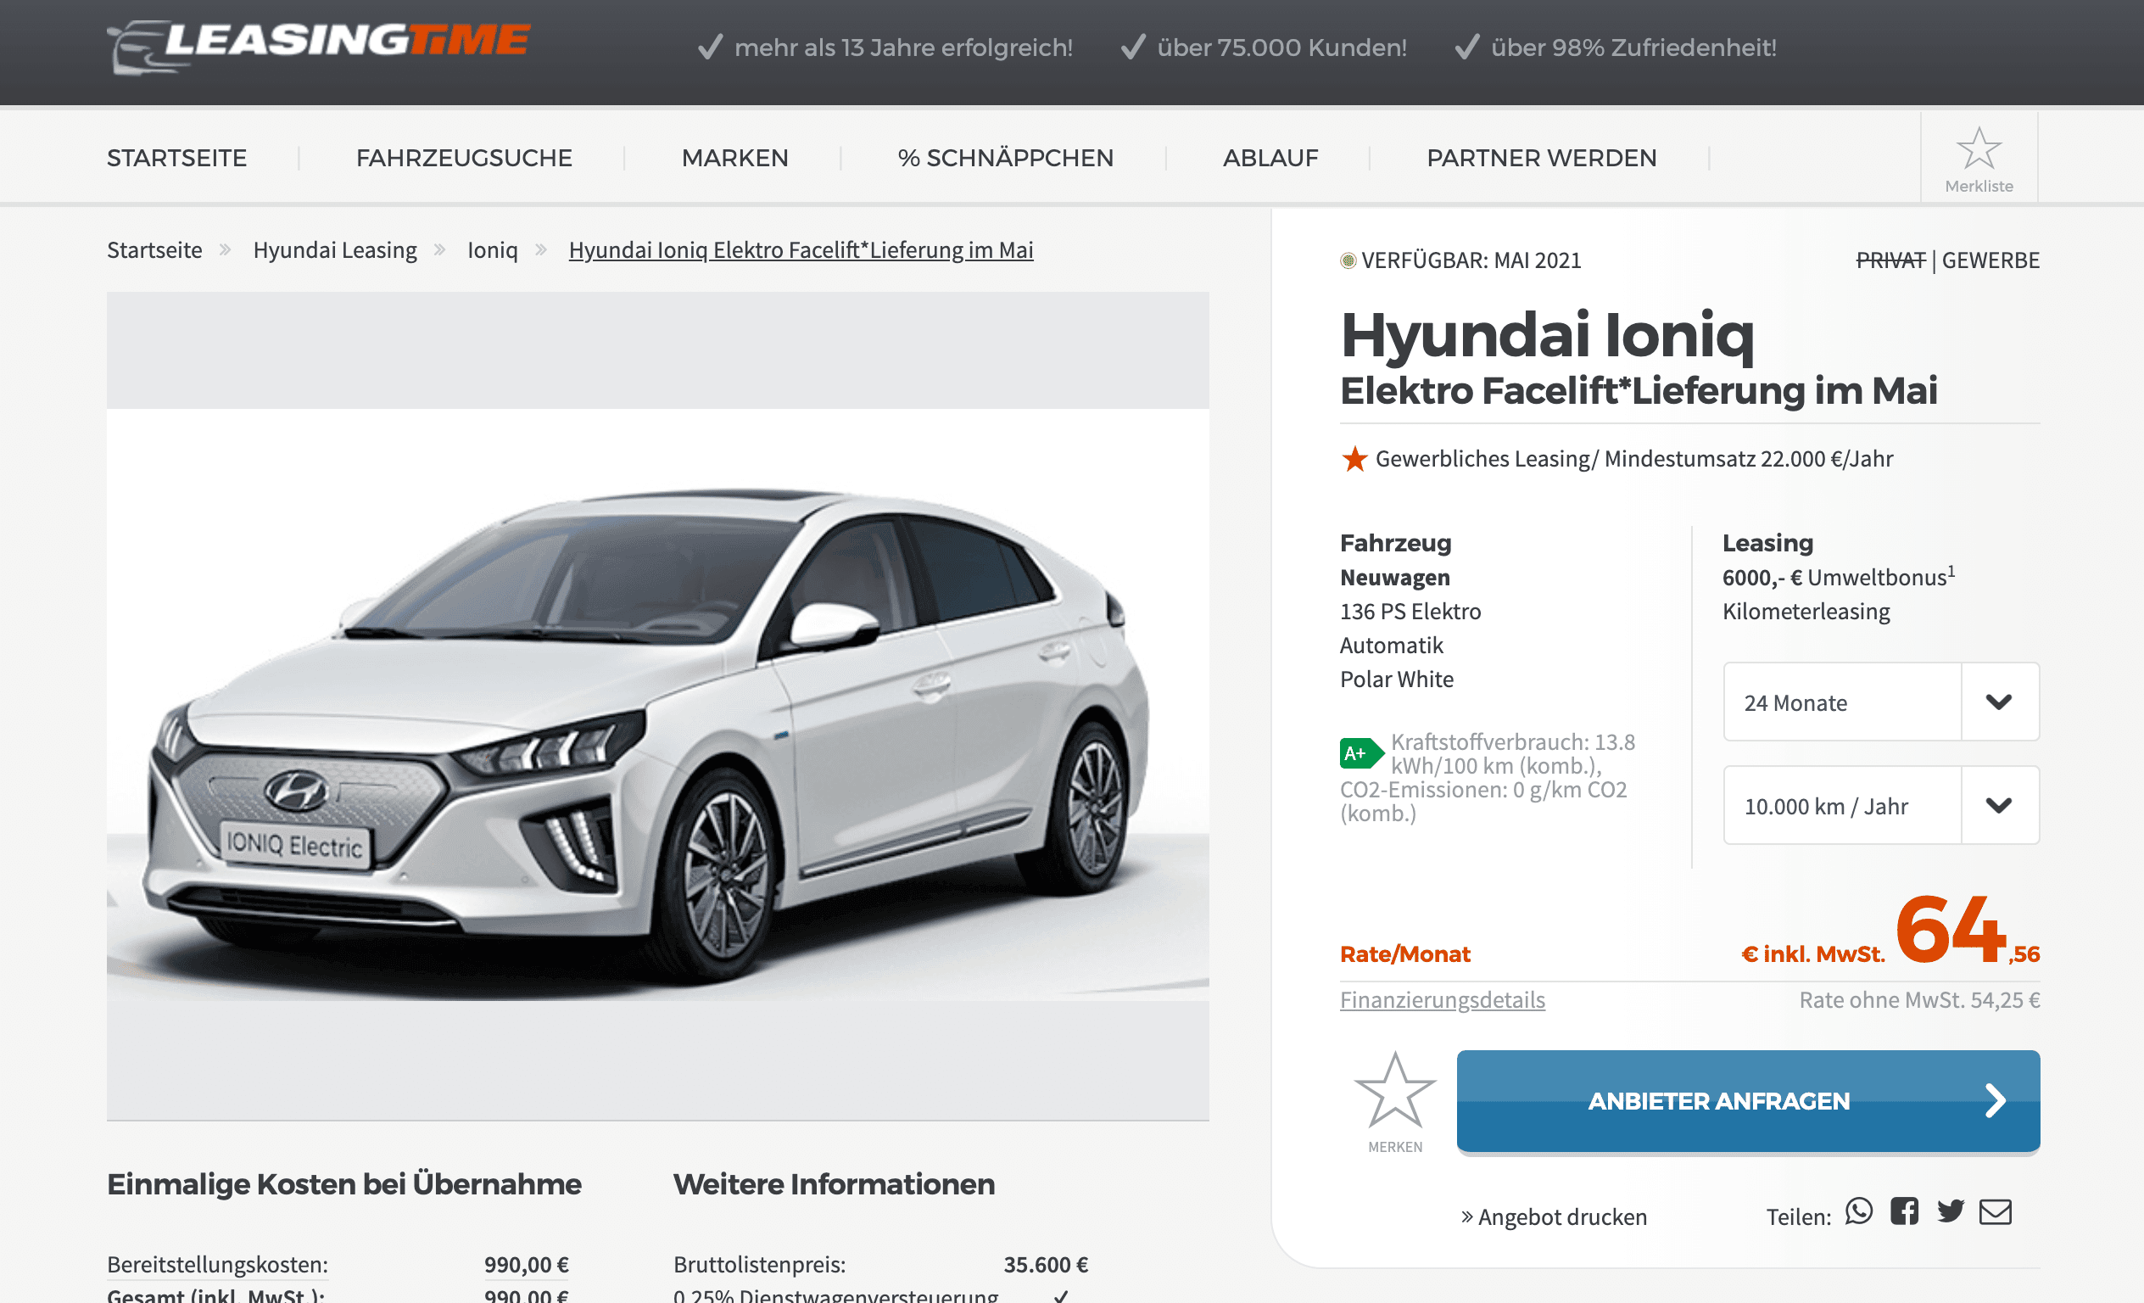Click Rate ohne MwSt. 54,25 € text
2144x1303 pixels.
click(1919, 1000)
